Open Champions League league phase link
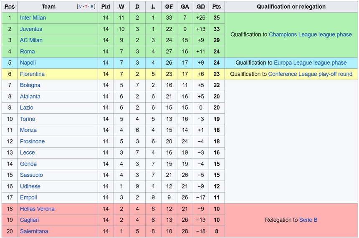The image size is (359, 238). pyautogui.click(x=310, y=35)
